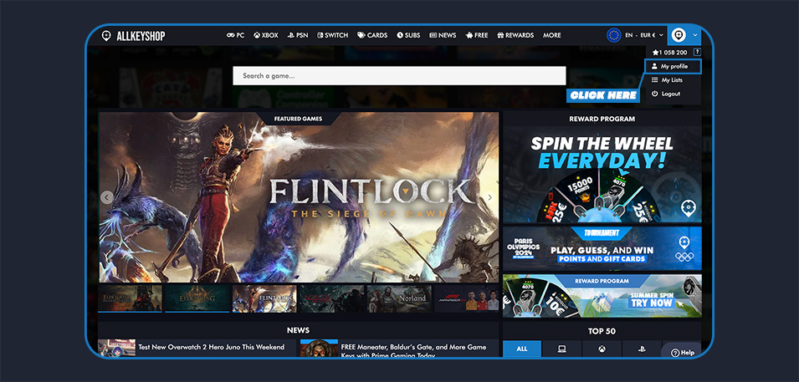Choose Logout from the account menu
Screen dimensions: 799x382
[x=670, y=94]
